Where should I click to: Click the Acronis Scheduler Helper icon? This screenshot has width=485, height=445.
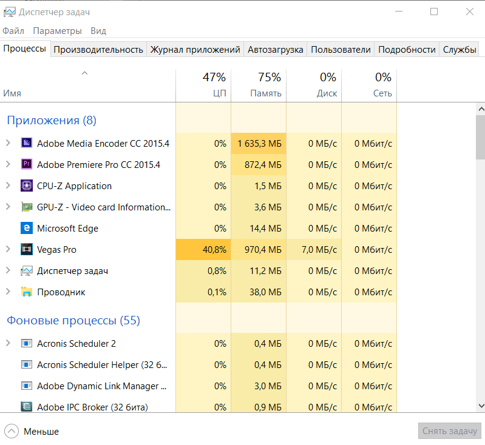point(27,364)
